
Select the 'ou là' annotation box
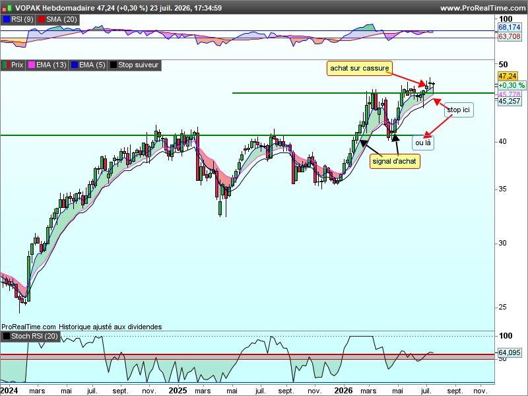click(x=423, y=143)
